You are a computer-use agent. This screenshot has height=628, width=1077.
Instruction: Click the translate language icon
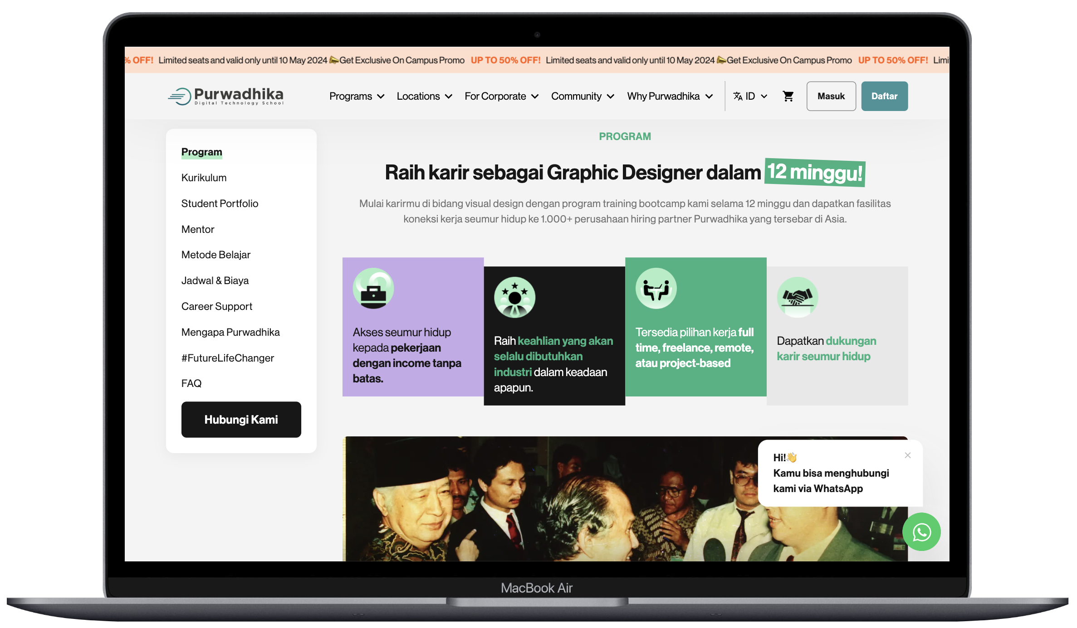[738, 96]
